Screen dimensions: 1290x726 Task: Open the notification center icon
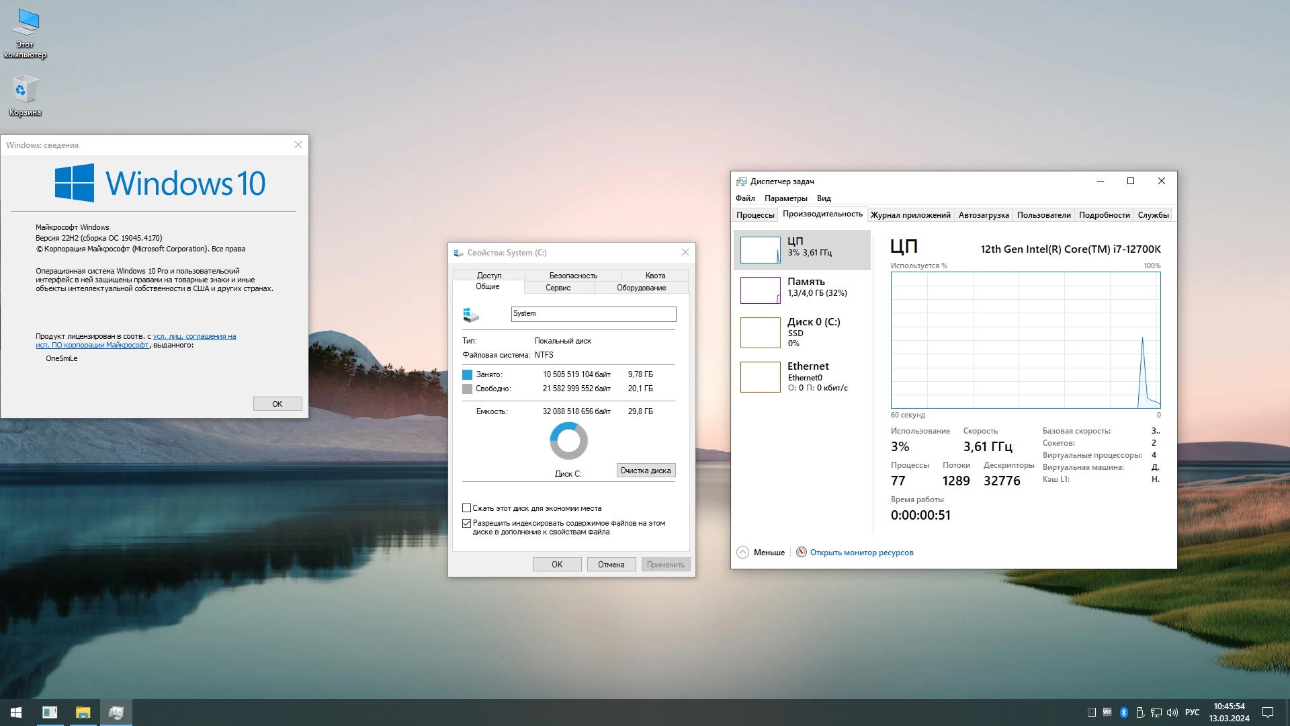(x=1268, y=713)
